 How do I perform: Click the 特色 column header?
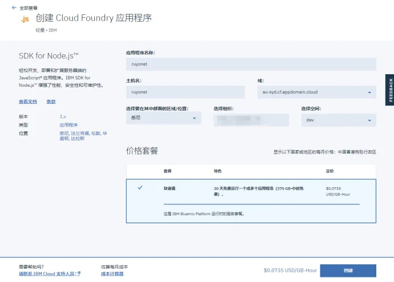pyautogui.click(x=218, y=171)
